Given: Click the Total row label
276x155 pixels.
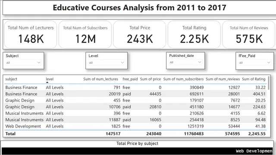Looking at the screenshot, I should pos(10,134).
